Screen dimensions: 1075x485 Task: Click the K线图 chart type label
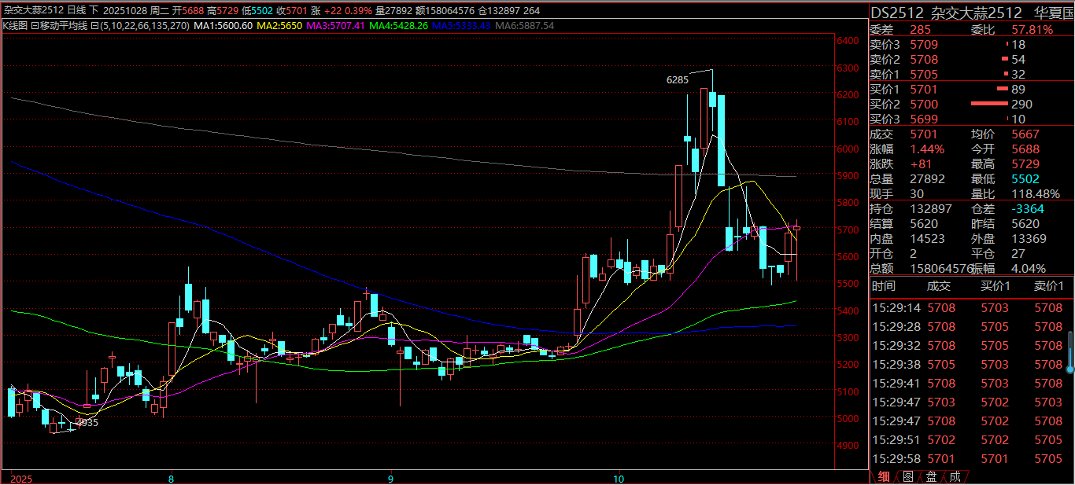(x=16, y=25)
